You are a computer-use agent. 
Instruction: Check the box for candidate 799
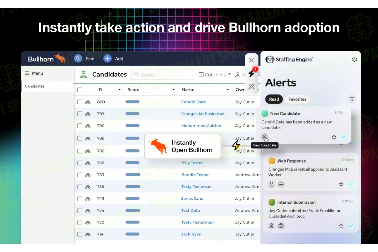pyautogui.click(x=80, y=114)
